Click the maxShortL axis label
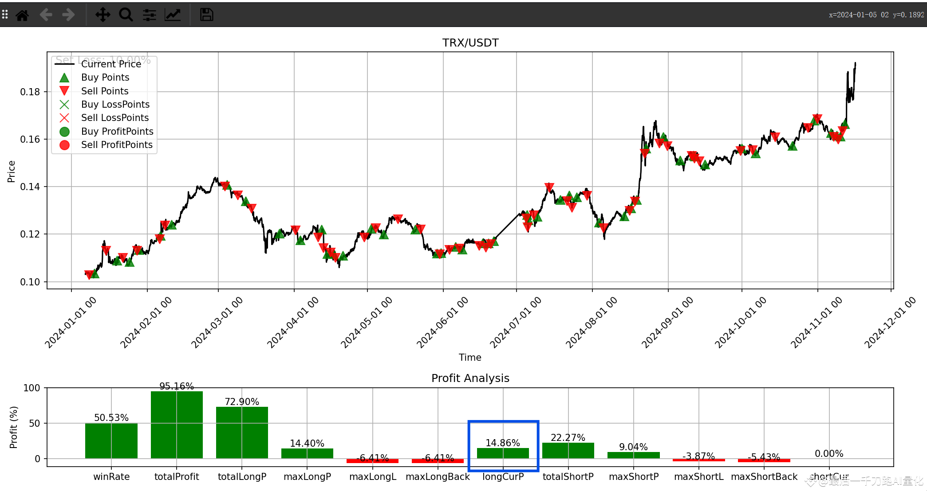This screenshot has width=927, height=491. pyautogui.click(x=699, y=477)
